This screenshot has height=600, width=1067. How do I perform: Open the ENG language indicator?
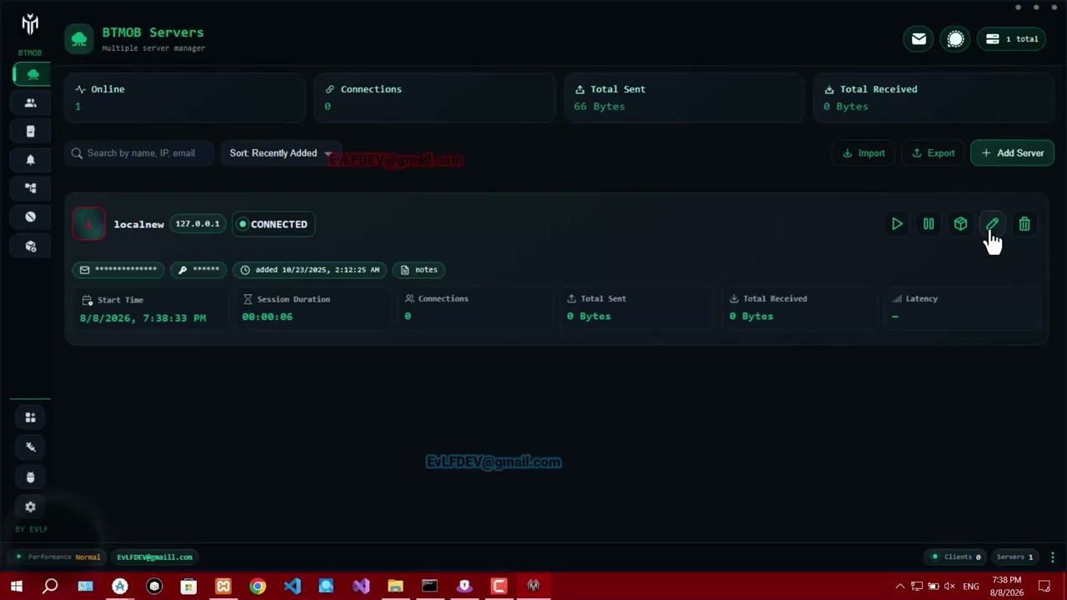click(971, 587)
